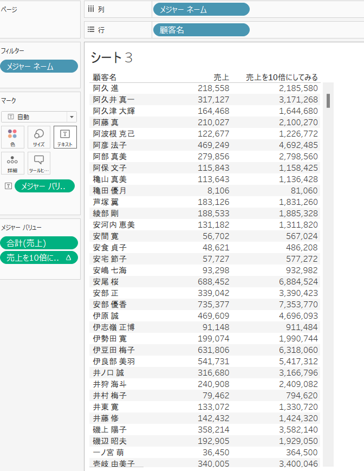Click sales value 688,452

pyautogui.click(x=213, y=282)
